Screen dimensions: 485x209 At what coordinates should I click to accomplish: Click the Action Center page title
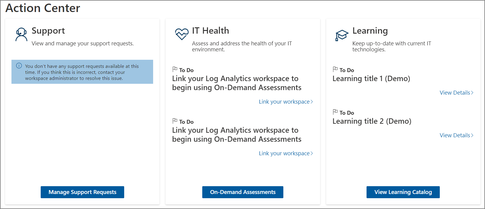(43, 8)
